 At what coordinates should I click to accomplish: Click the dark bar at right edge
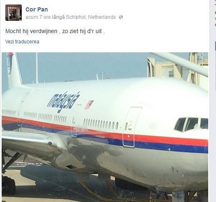click(x=216, y=46)
